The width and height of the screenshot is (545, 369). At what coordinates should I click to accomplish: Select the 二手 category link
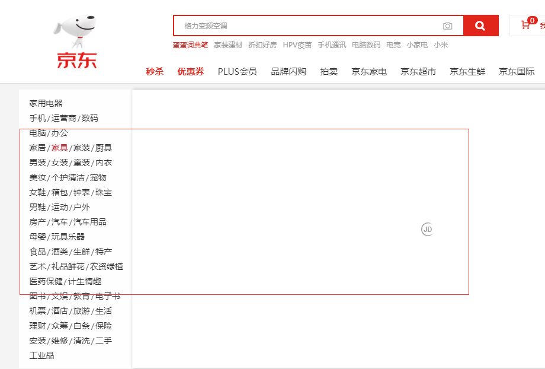click(x=104, y=341)
